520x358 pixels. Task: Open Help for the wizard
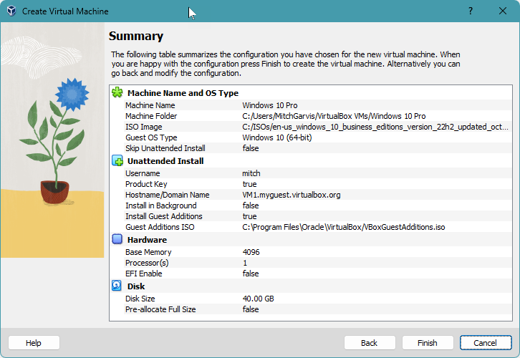pyautogui.click(x=34, y=343)
